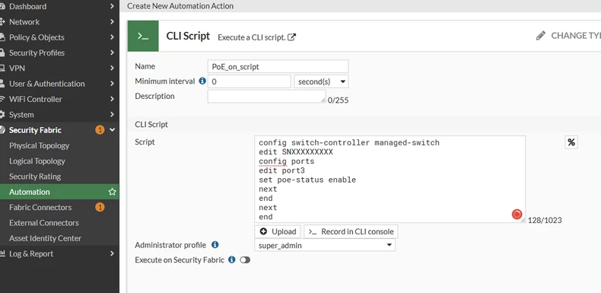This screenshot has width=601, height=293.
Task: Click the Security Profiles lock icon
Action: (x=2, y=53)
